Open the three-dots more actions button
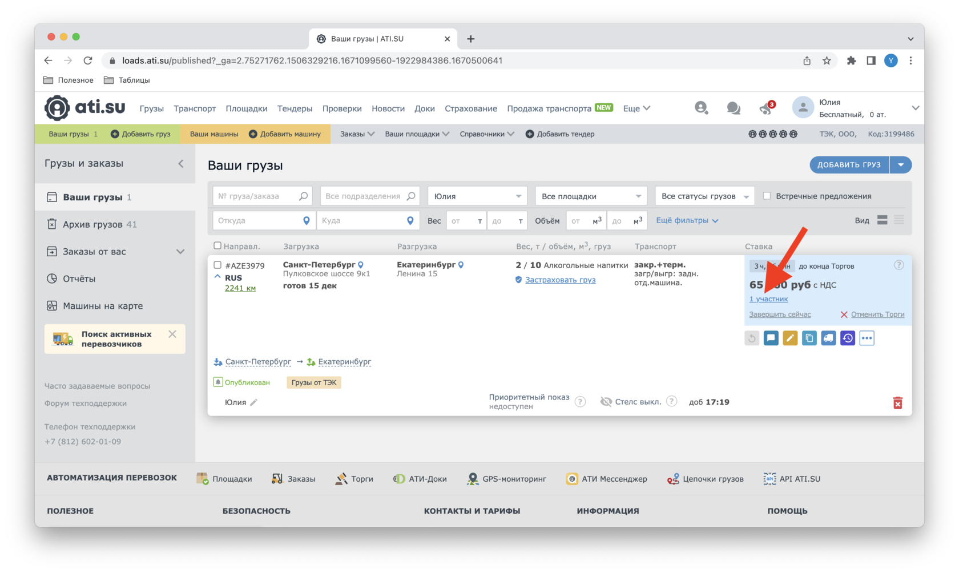Viewport: 959px width, 573px height. pyautogui.click(x=867, y=338)
